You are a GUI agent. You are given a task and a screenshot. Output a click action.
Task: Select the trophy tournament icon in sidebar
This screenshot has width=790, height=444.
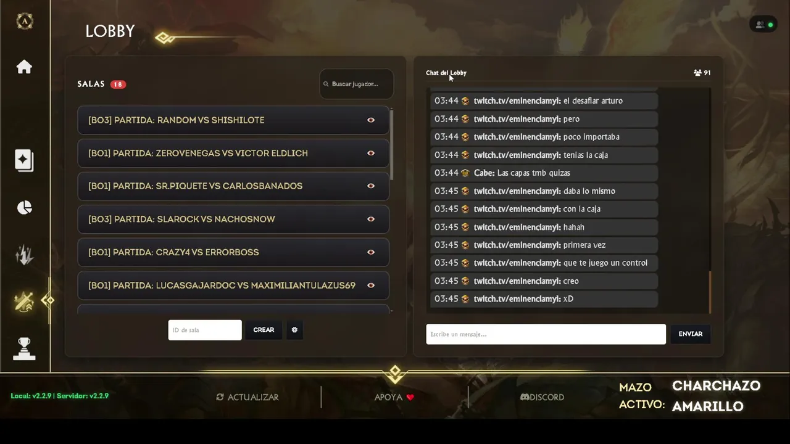(24, 348)
